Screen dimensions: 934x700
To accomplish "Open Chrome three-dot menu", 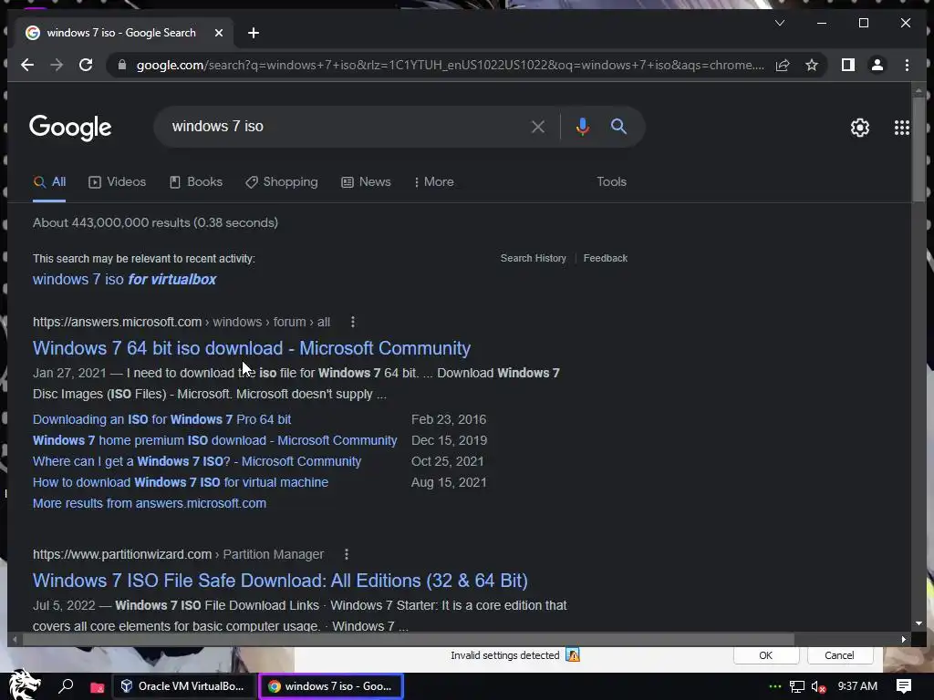I will pos(907,65).
